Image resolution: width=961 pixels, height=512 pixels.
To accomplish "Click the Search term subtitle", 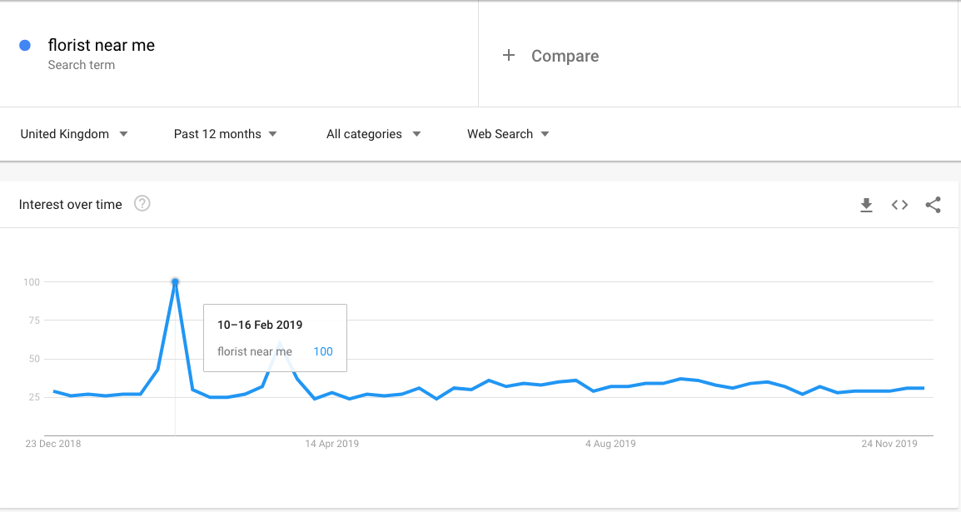I will pos(82,65).
